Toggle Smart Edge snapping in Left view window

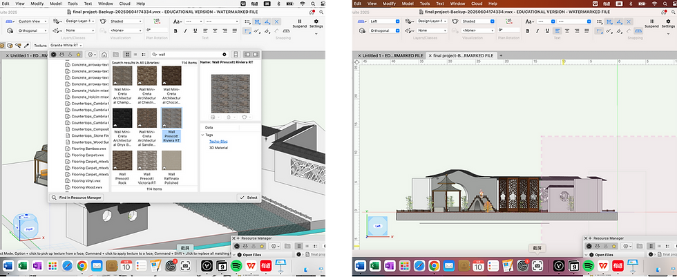[x=620, y=30]
